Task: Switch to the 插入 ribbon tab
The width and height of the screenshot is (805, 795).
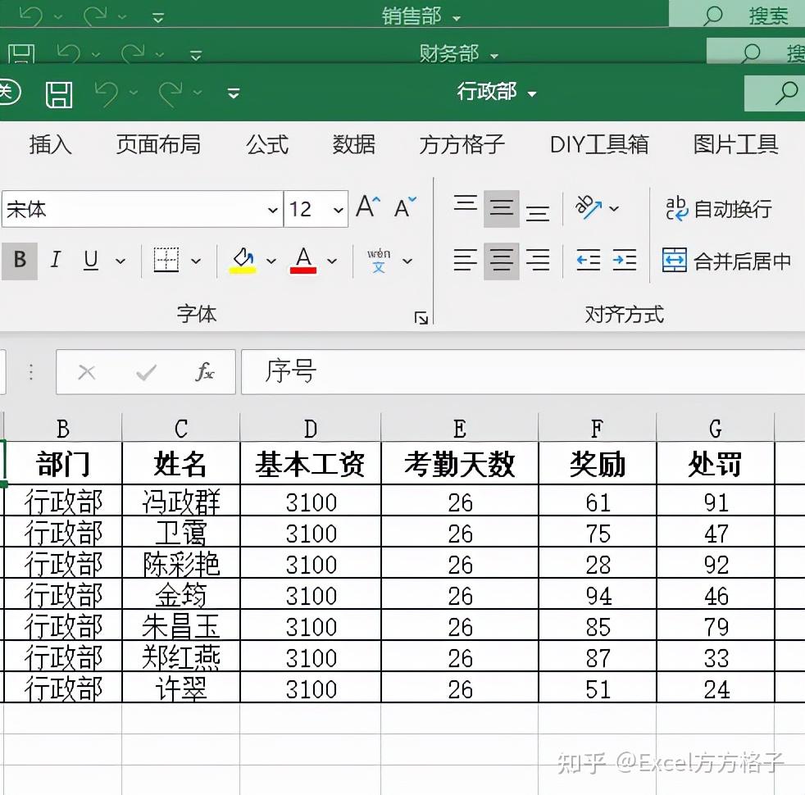Action: [50, 144]
